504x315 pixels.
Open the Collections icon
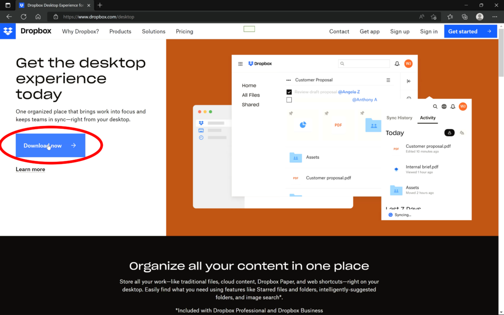pyautogui.click(x=465, y=17)
